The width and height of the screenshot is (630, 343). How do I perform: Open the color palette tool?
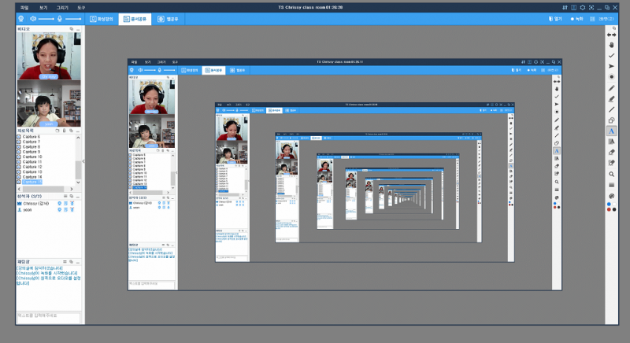click(x=612, y=196)
